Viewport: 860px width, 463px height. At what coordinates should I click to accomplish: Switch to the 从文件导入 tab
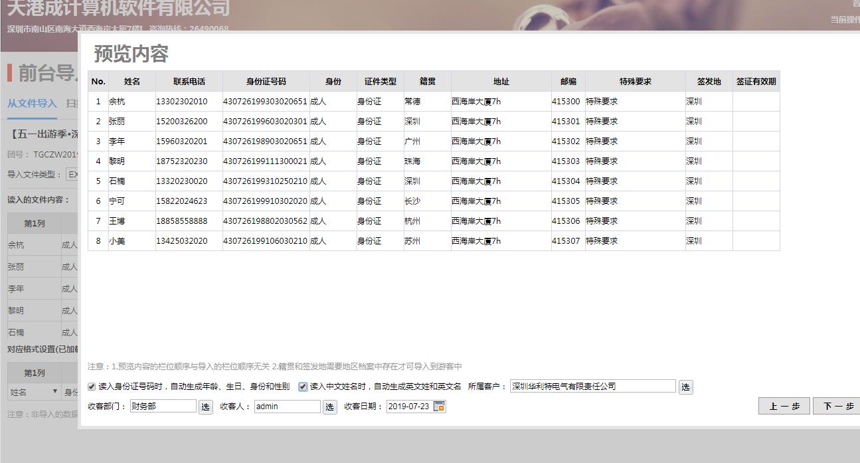32,103
